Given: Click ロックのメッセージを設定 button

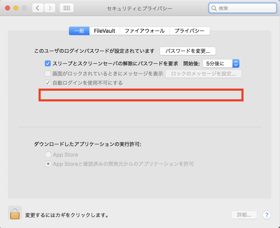Looking at the screenshot, I should coord(203,74).
